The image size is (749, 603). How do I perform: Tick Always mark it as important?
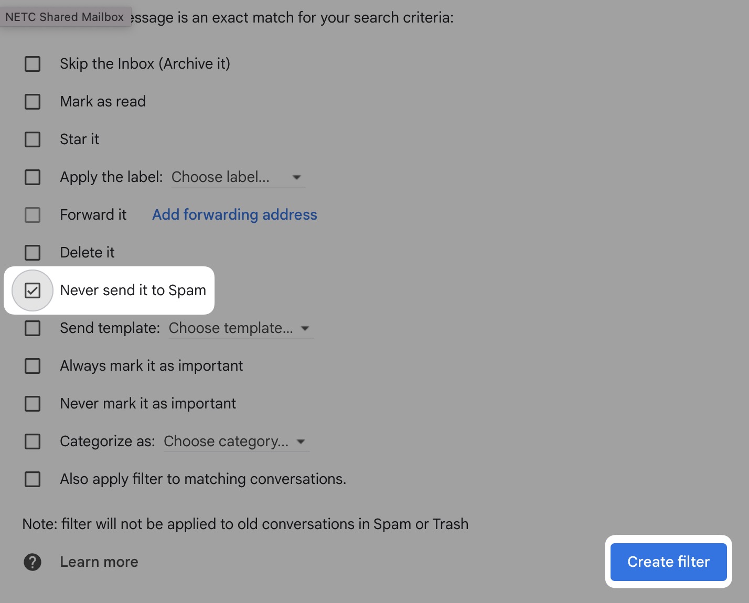click(x=33, y=366)
